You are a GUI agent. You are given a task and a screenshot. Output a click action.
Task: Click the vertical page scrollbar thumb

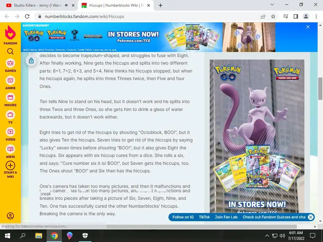320,89
